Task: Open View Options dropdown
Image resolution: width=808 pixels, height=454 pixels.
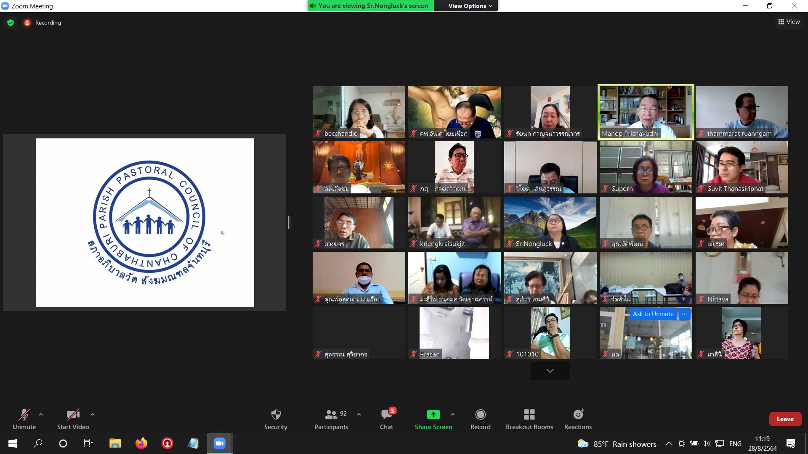Action: pos(470,6)
